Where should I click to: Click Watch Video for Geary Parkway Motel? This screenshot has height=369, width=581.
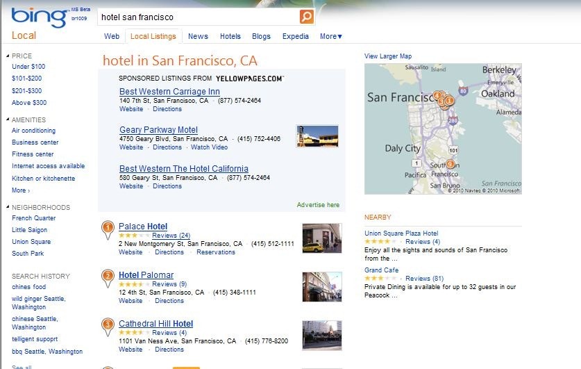210,147
